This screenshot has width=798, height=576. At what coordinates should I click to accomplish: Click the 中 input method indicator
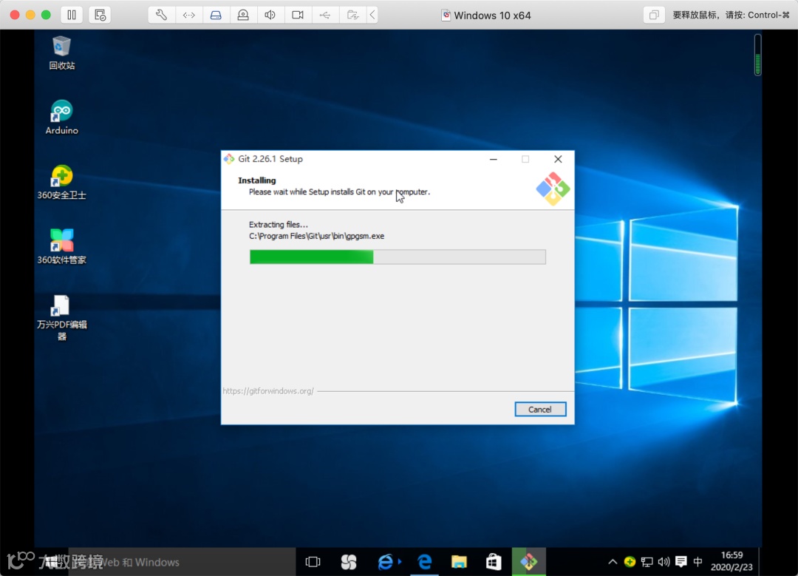coord(698,562)
